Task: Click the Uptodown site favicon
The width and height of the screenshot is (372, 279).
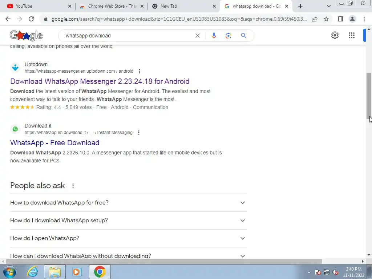Action: (x=15, y=68)
